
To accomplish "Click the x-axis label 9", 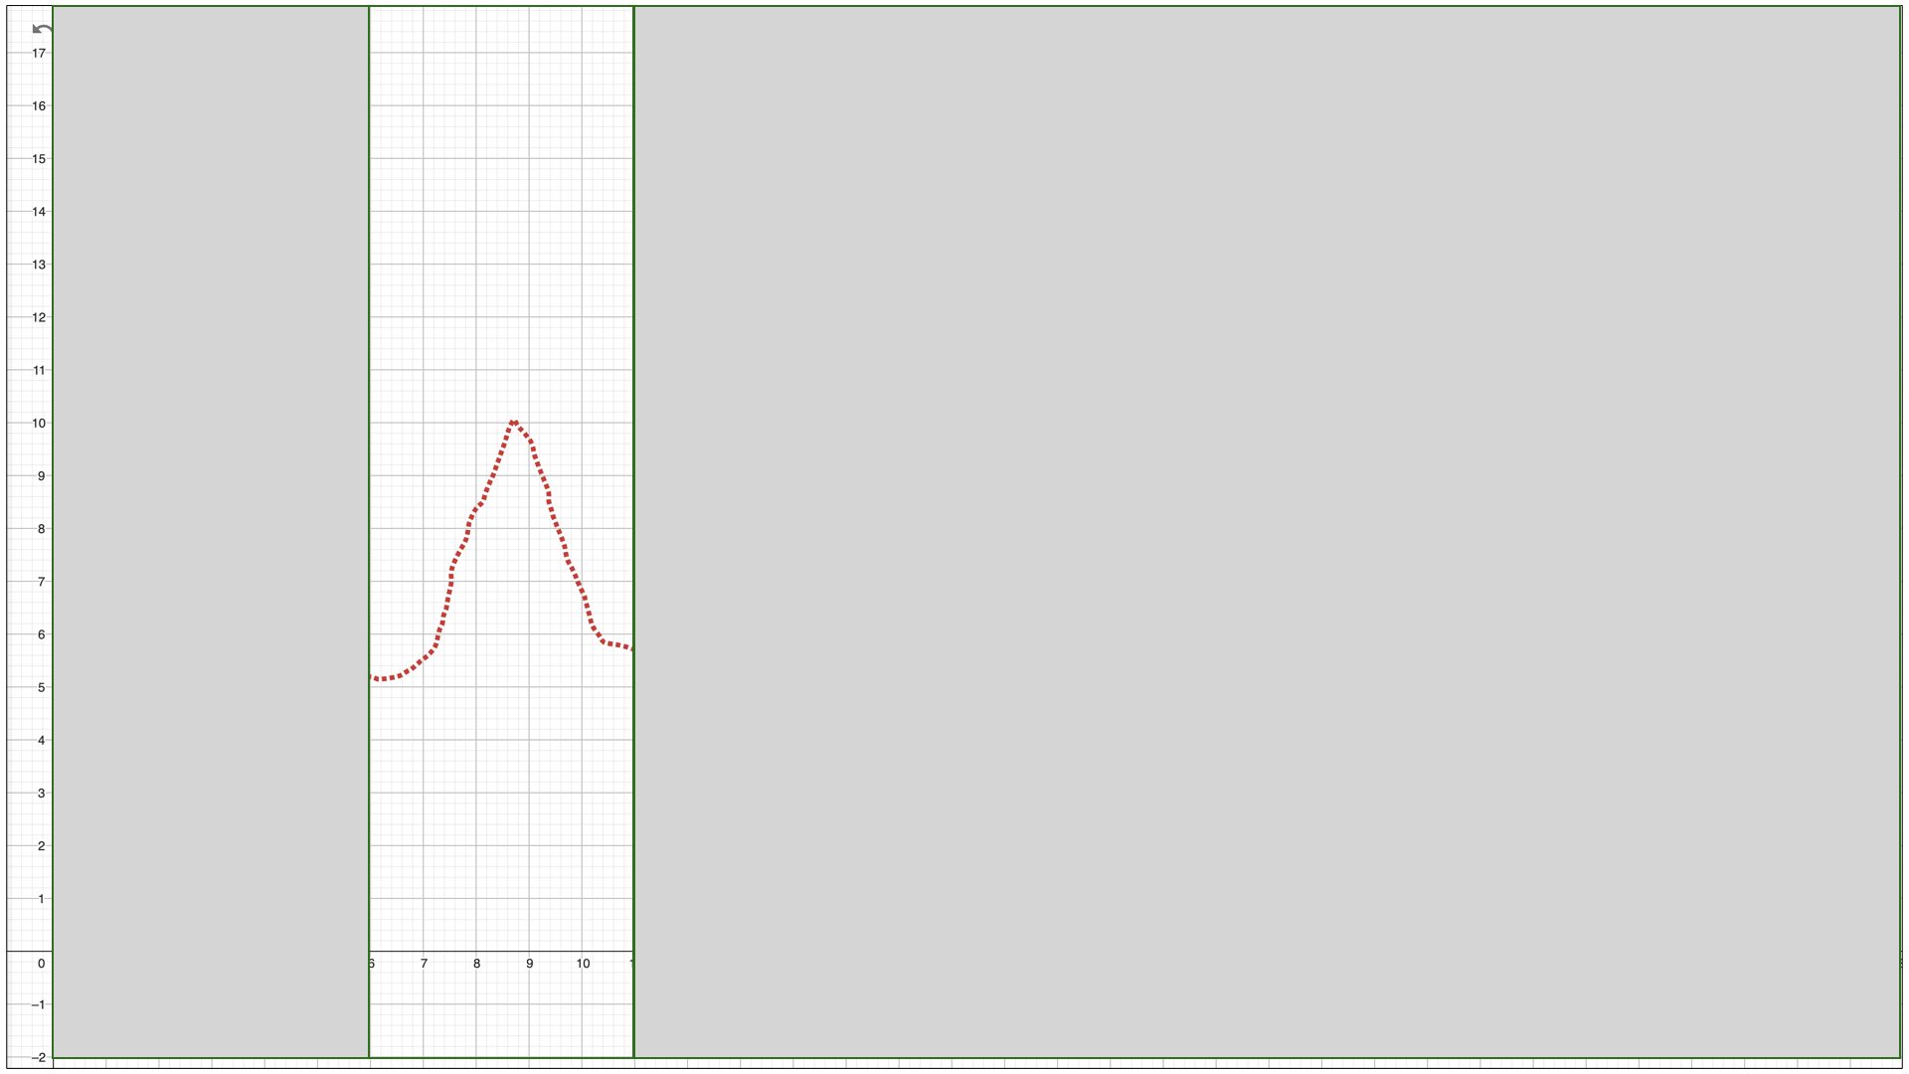I will (x=529, y=963).
